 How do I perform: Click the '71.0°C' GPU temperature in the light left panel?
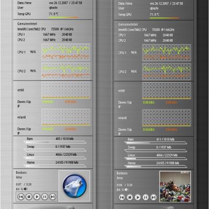54,14
